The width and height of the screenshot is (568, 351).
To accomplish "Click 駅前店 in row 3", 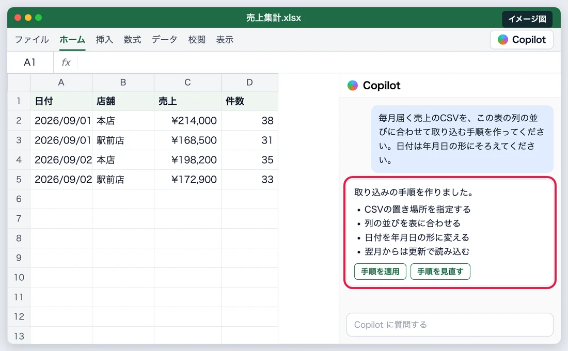I will pyautogui.click(x=123, y=140).
